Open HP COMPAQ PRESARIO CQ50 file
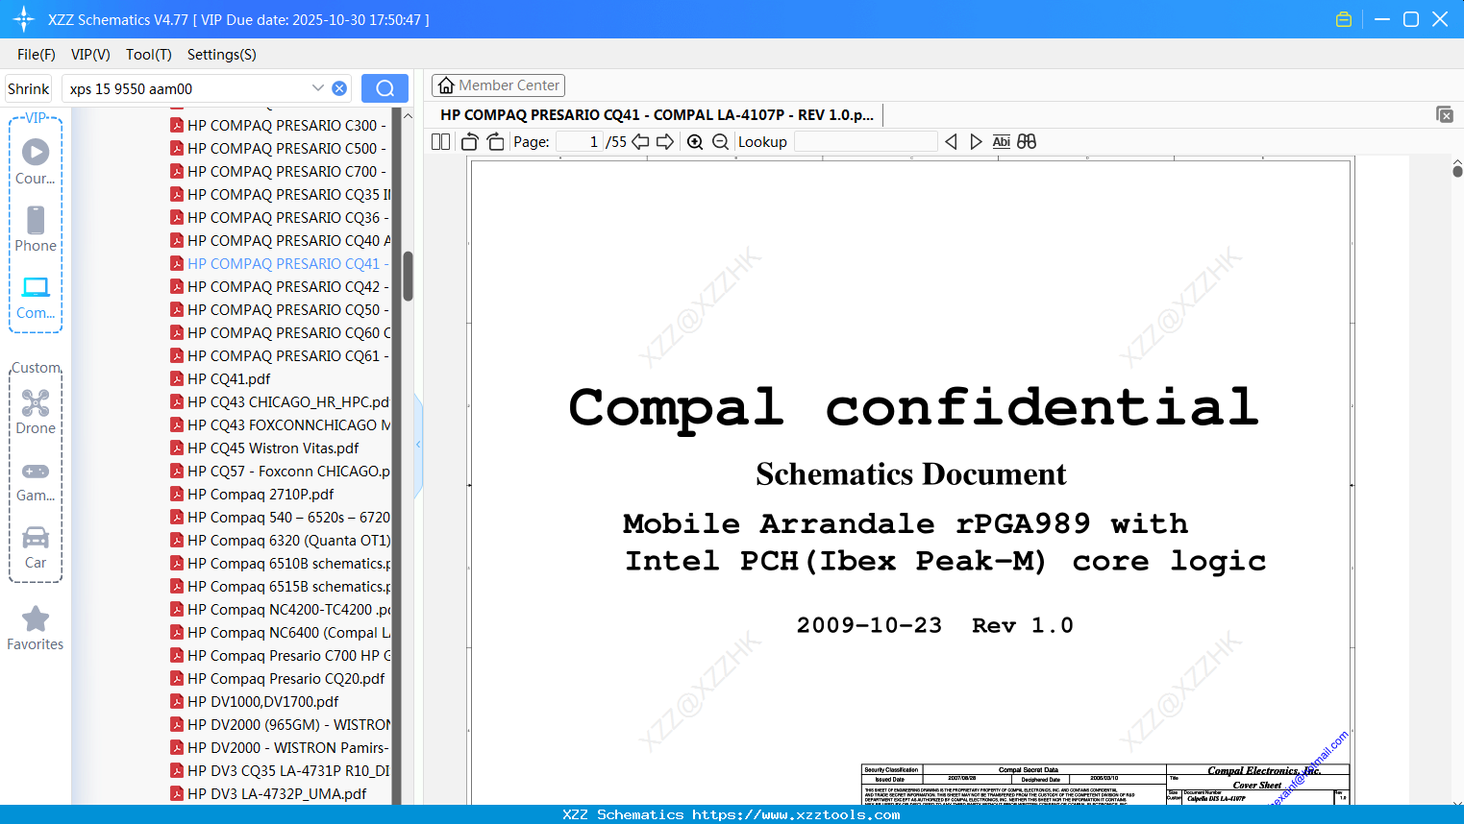Viewport: 1464px width, 824px height. point(279,309)
